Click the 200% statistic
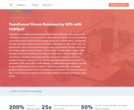 (16, 107)
